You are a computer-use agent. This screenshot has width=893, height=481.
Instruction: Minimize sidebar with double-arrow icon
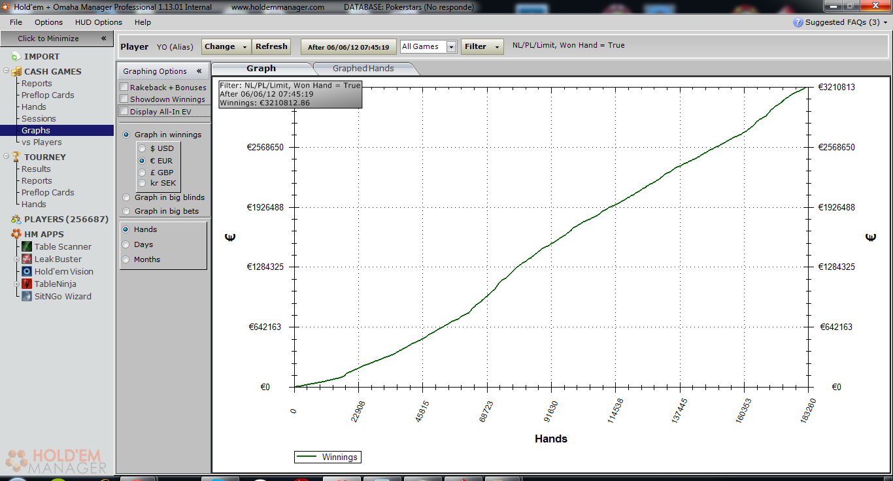click(103, 39)
